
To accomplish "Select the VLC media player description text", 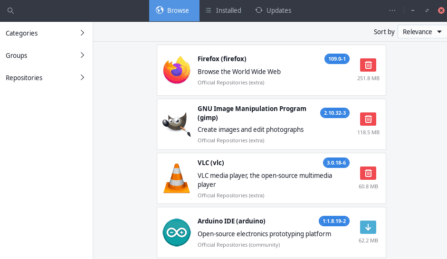I will [265, 180].
